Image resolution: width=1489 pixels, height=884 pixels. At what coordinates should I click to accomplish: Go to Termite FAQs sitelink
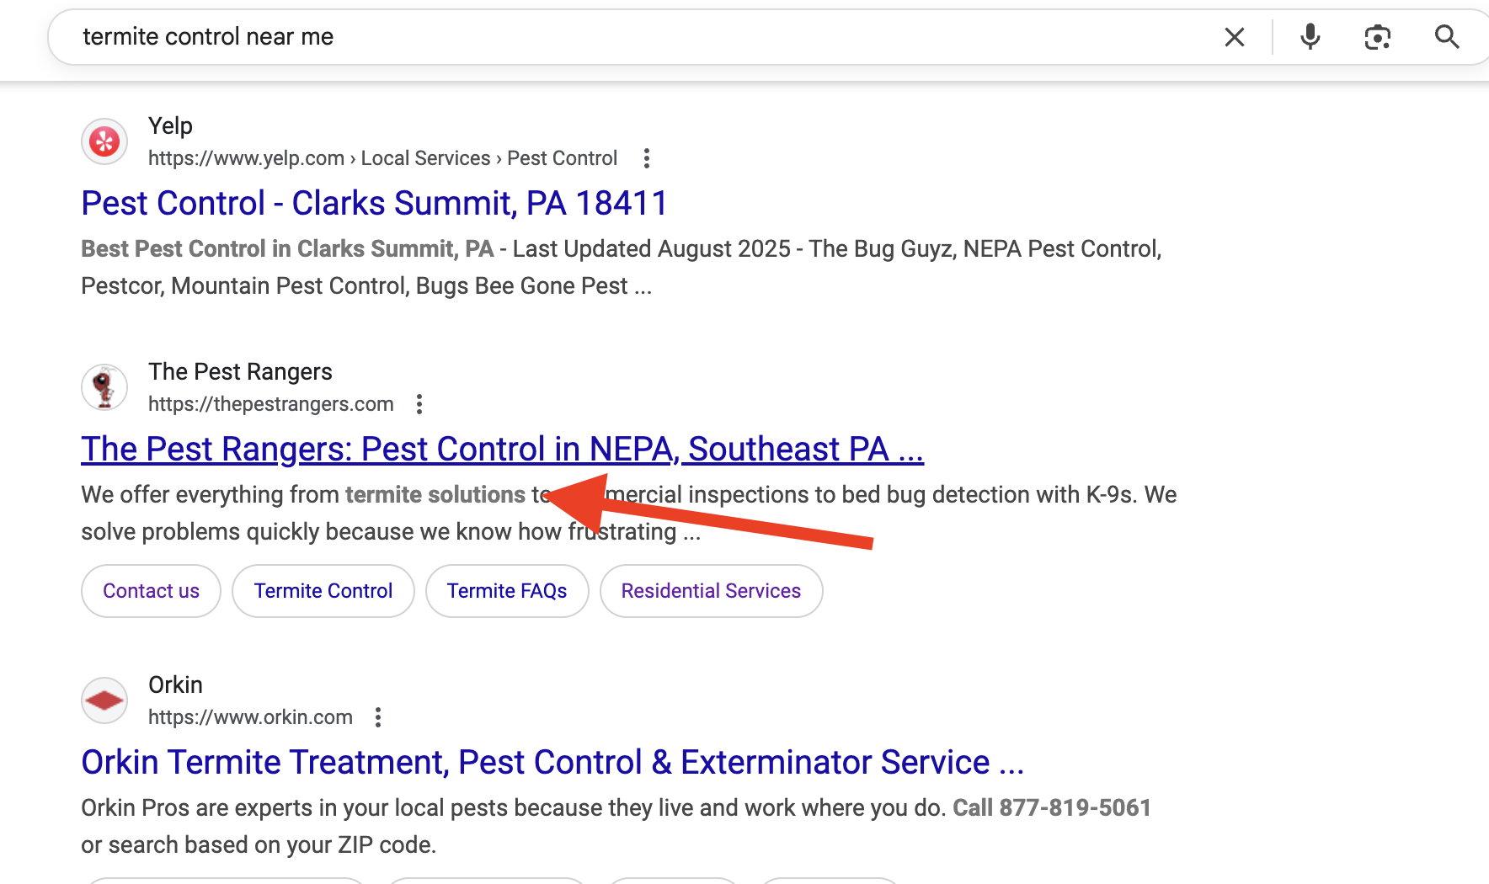pyautogui.click(x=507, y=591)
